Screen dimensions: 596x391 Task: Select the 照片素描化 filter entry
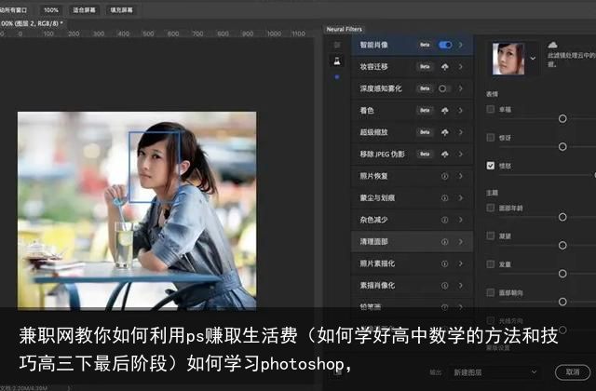[412, 263]
